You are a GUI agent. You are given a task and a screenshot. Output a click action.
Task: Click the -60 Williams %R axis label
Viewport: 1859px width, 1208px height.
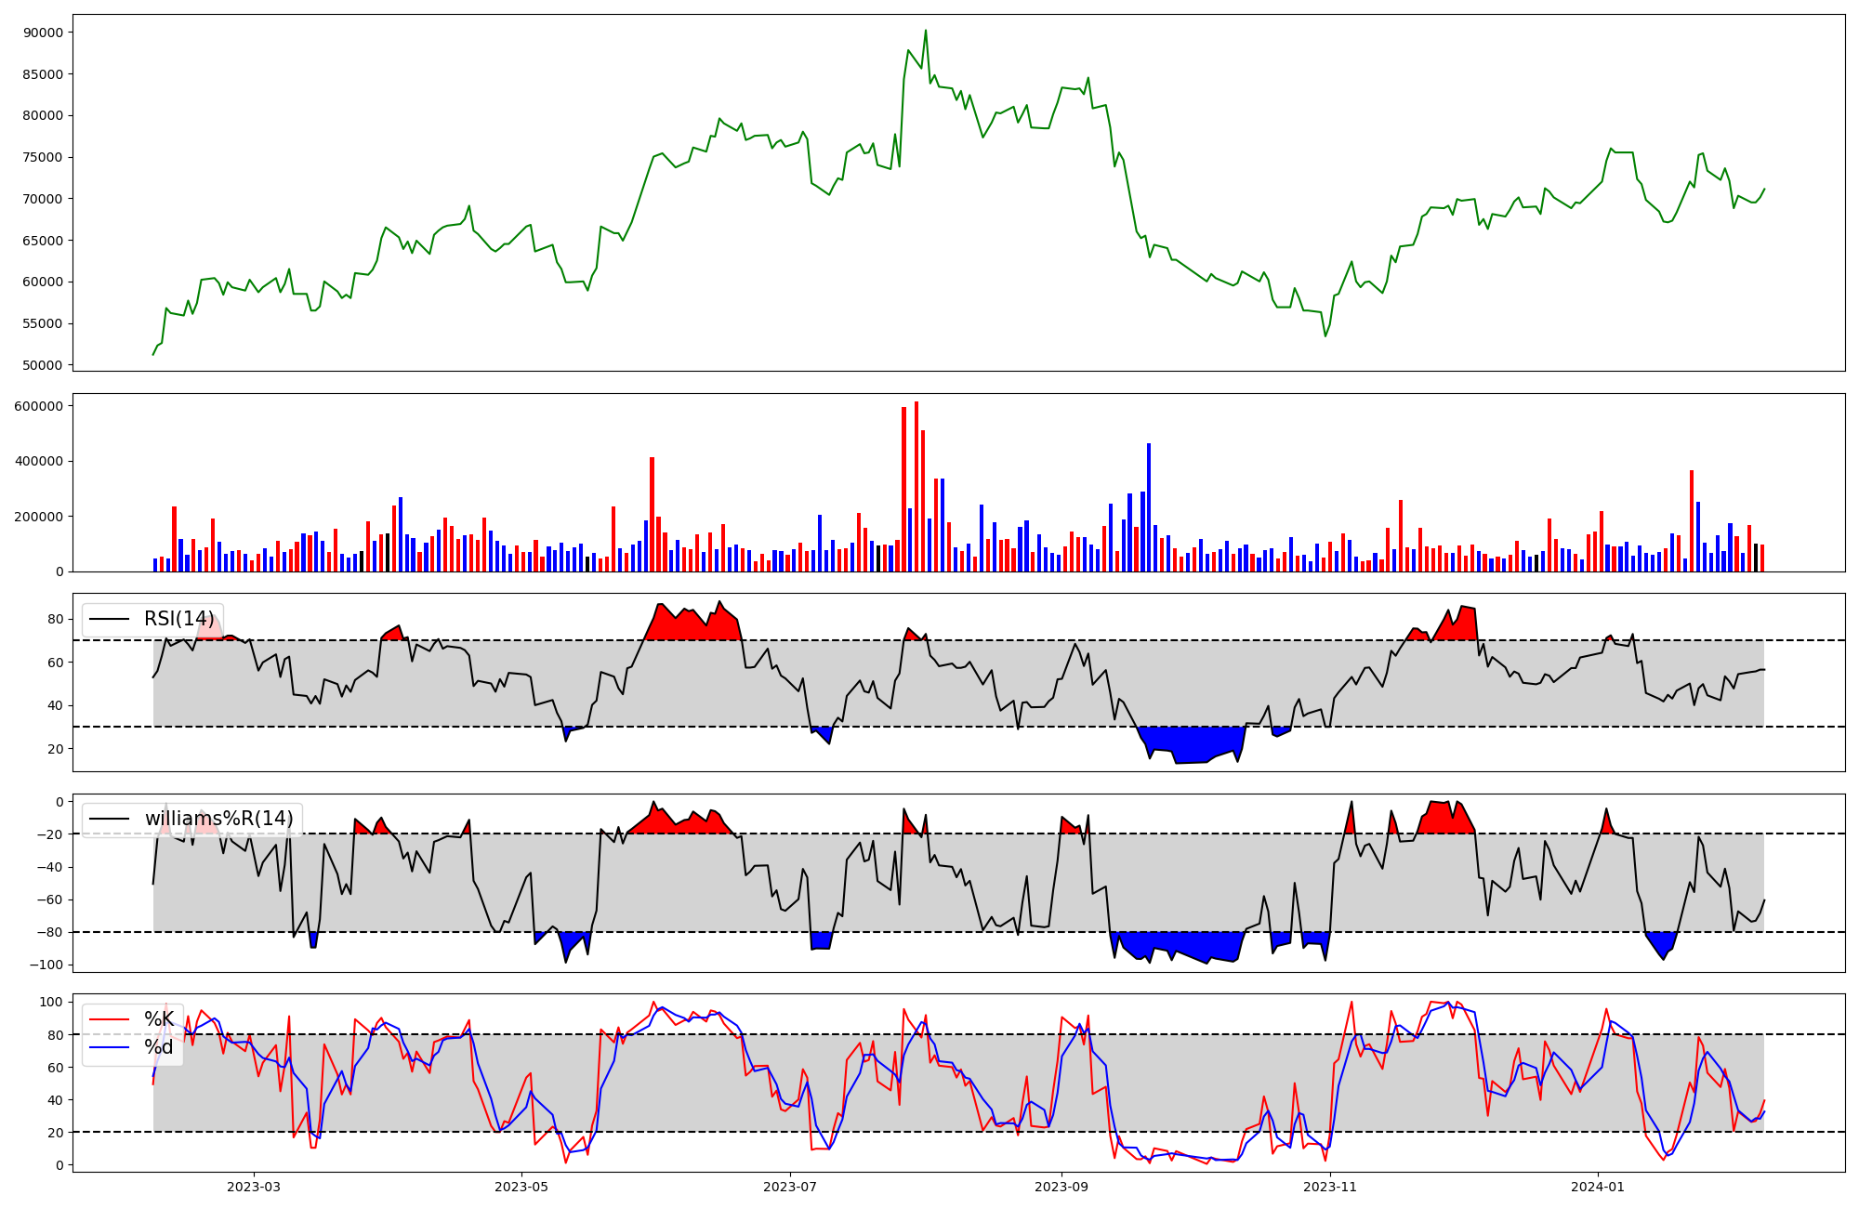(x=50, y=899)
